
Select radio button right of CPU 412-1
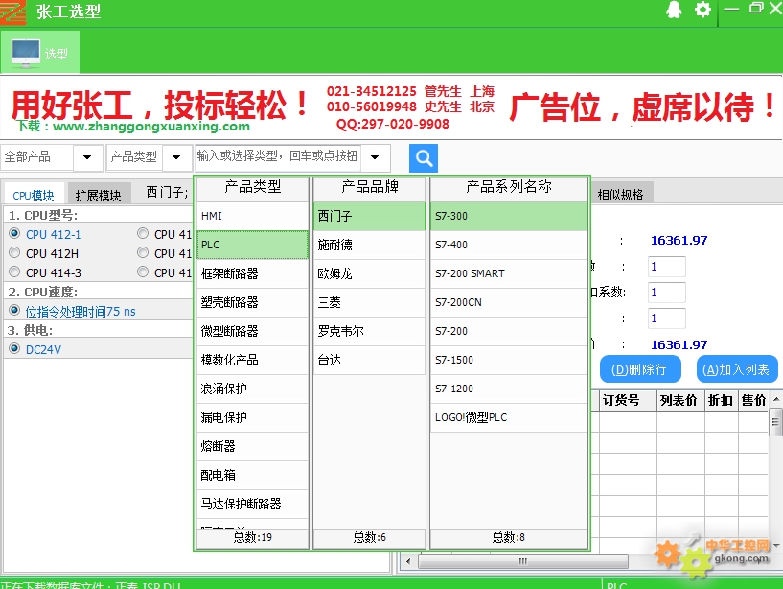pos(143,233)
